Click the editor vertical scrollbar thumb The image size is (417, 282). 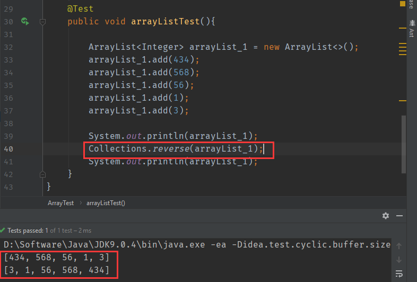tap(404, 144)
